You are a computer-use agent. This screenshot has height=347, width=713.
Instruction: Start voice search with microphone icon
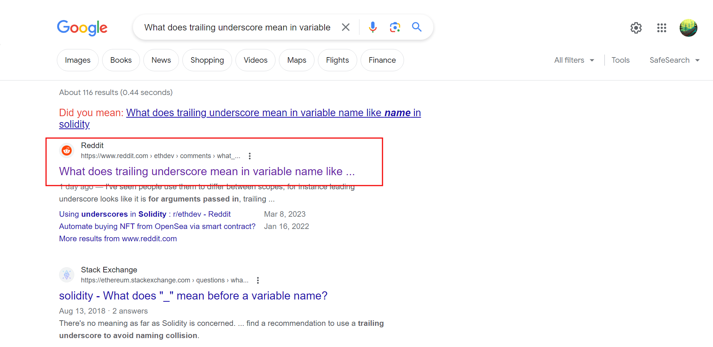pyautogui.click(x=373, y=27)
